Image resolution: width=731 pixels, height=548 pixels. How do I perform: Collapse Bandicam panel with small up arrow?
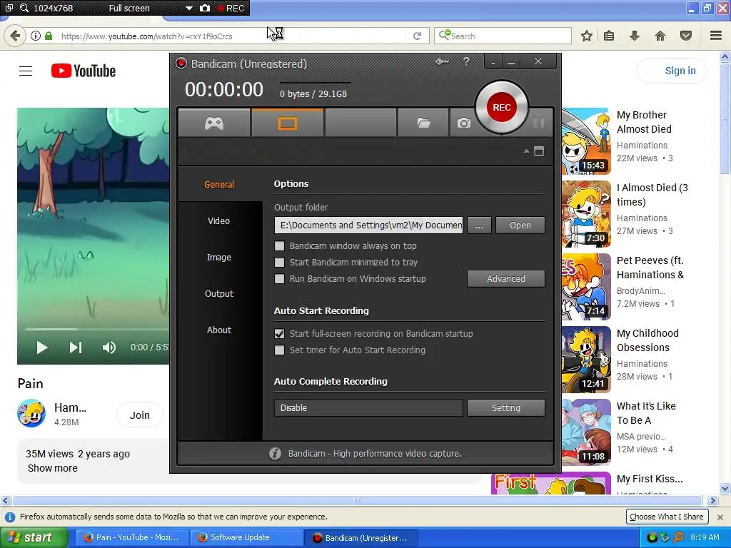pyautogui.click(x=526, y=151)
